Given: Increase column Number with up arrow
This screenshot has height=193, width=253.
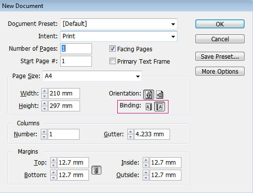Looking at the screenshot, I should tap(44, 132).
